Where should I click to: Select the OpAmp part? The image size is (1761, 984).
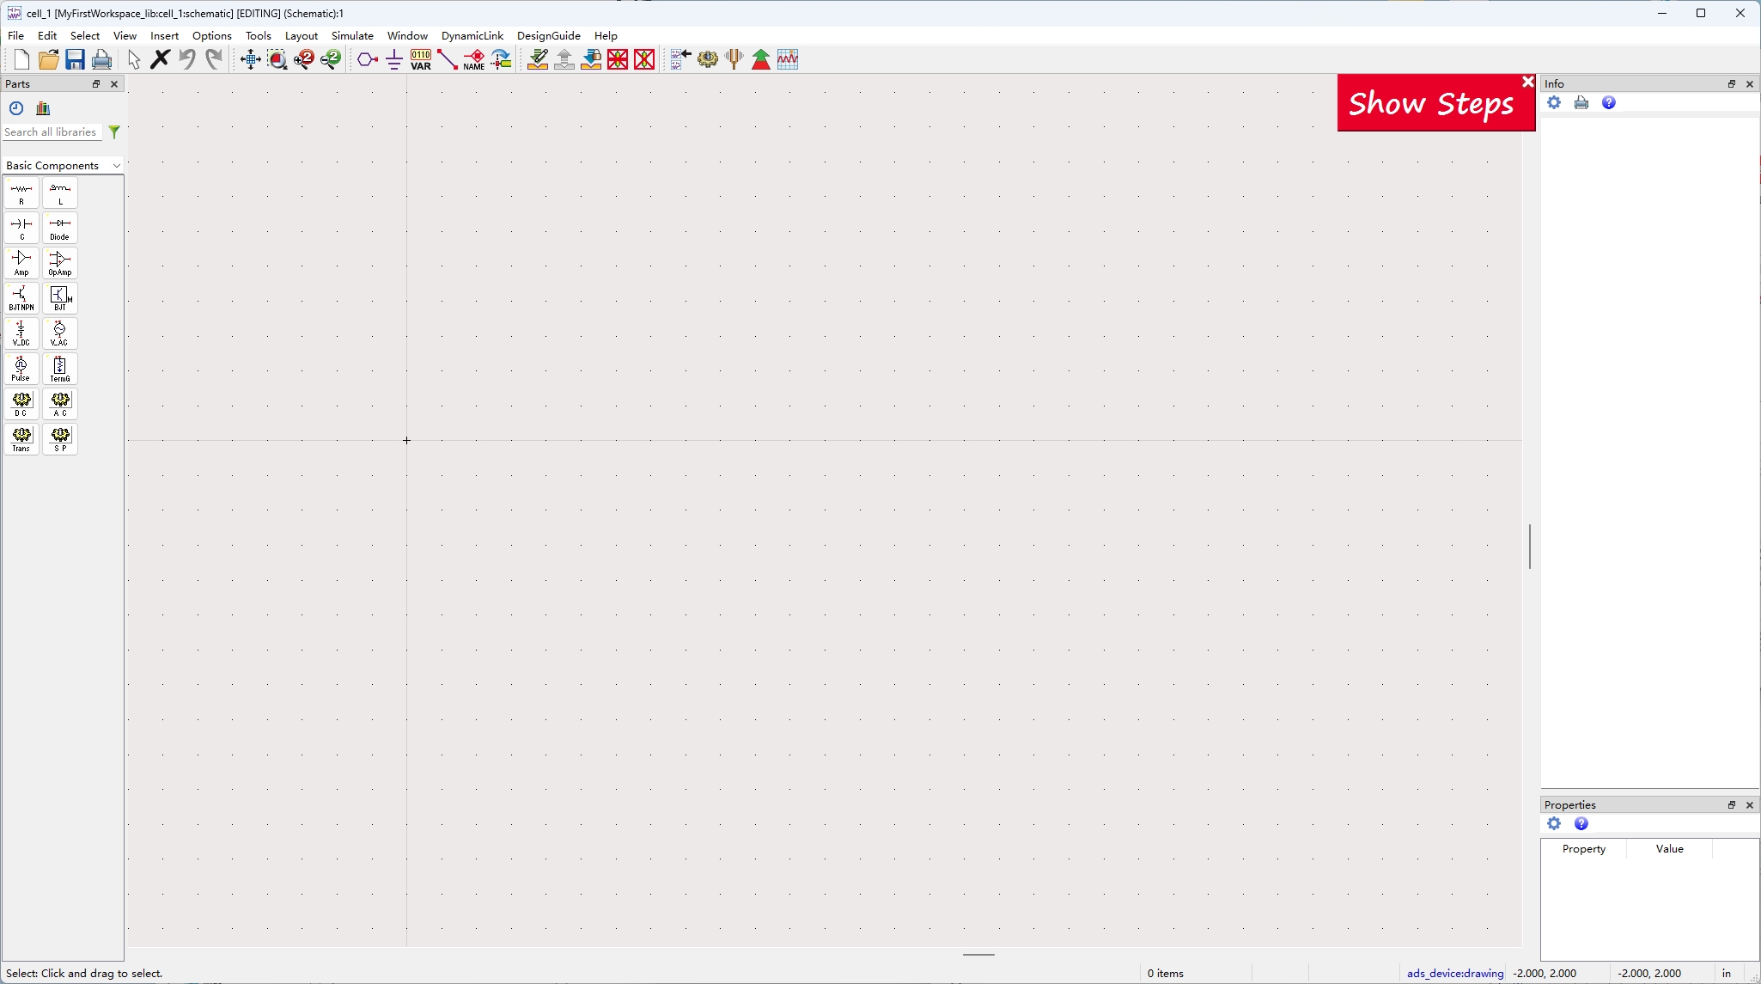[x=59, y=263]
